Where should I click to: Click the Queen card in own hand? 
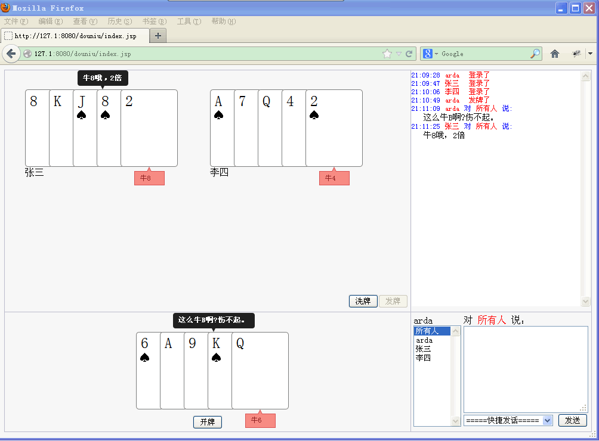coord(260,371)
